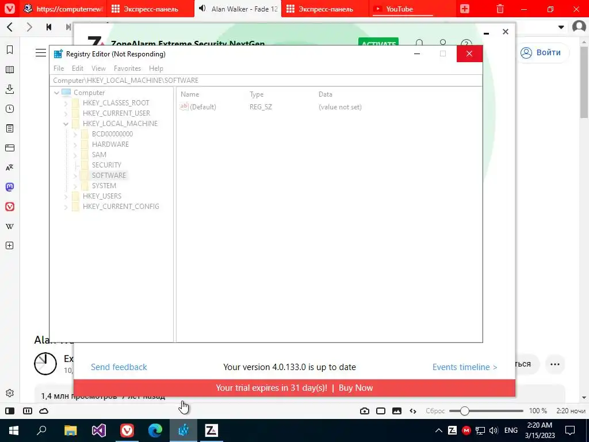
Task: Open Edit menu in Registry Editor
Action: [78, 68]
